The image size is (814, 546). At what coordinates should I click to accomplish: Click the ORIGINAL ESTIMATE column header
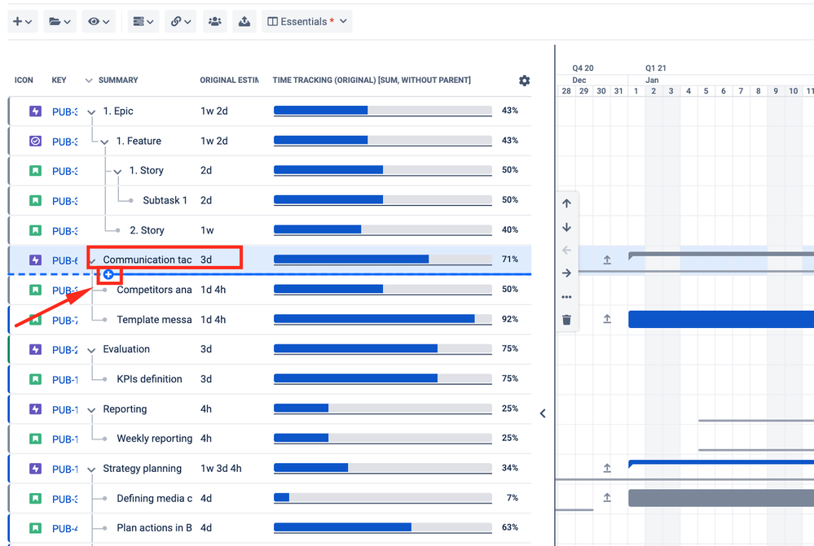point(229,81)
